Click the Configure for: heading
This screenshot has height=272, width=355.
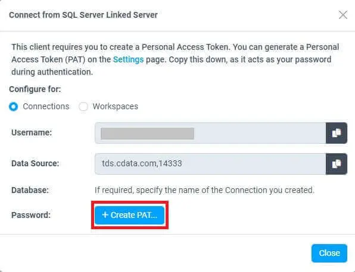click(35, 89)
